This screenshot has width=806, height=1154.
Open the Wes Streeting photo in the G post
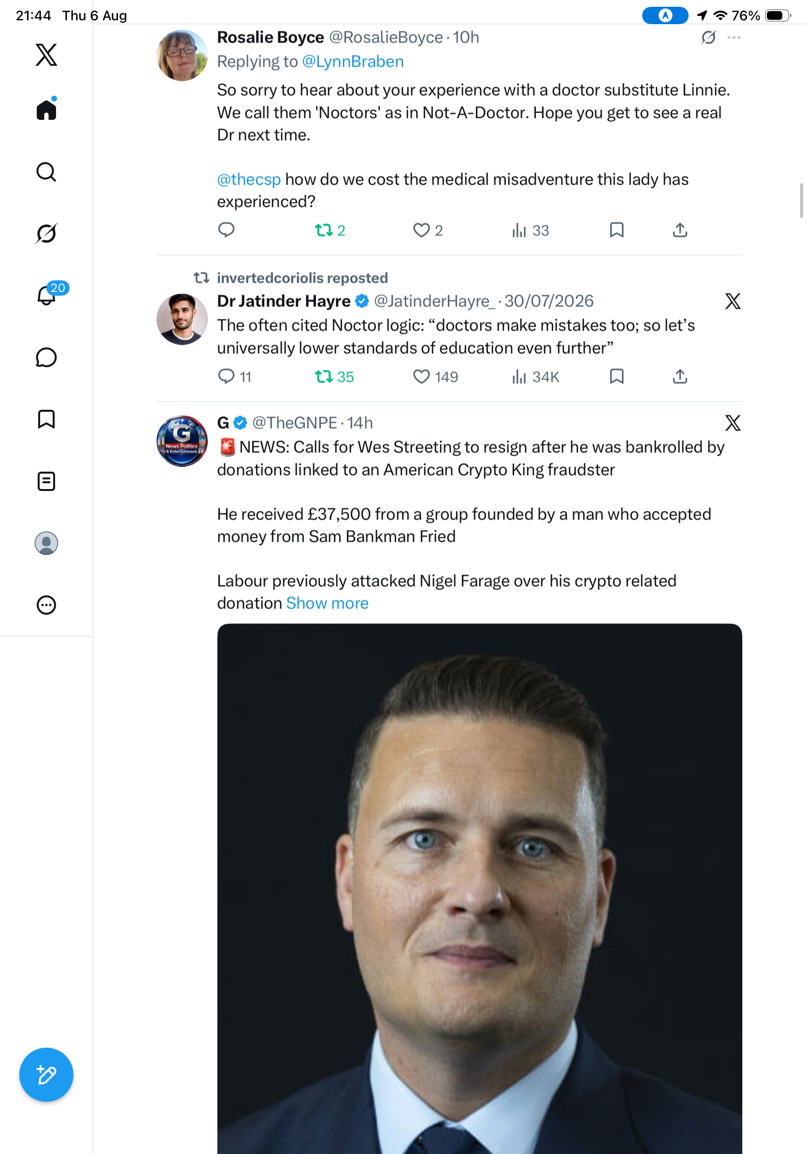click(479, 889)
